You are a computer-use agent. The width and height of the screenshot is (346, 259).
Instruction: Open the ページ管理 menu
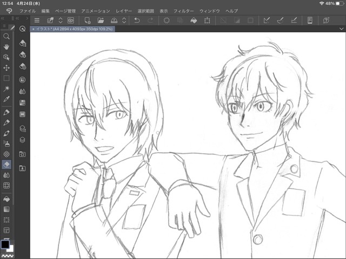65,11
